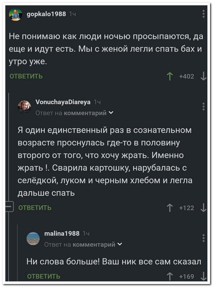This screenshot has height=287, width=213.
Task: Upvote malina1988's reply
Action: click(x=171, y=276)
